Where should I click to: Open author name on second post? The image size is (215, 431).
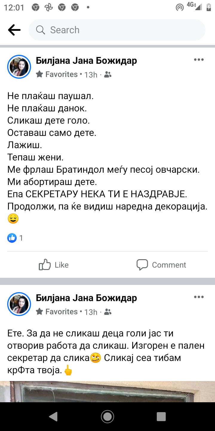click(86, 298)
